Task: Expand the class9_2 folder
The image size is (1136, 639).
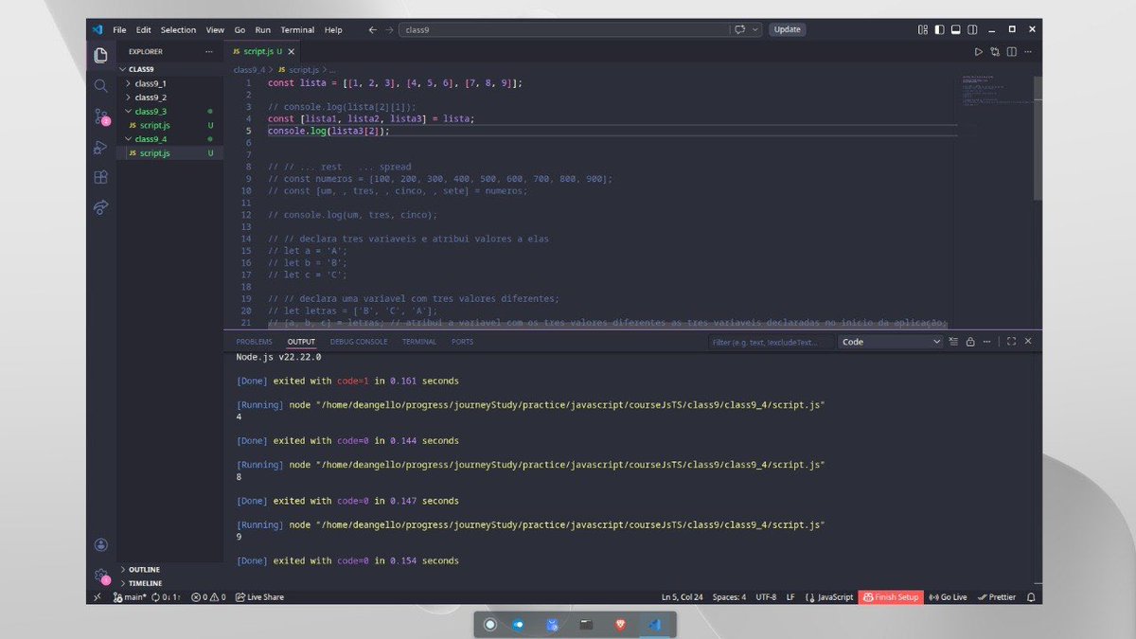Action: 169,98
